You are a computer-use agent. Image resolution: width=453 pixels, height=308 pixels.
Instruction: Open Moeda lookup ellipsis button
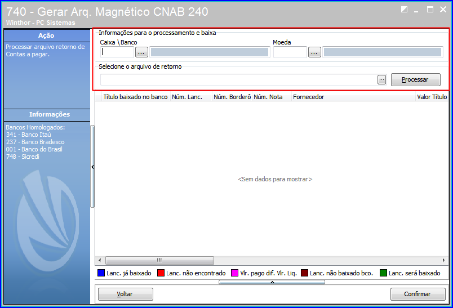(x=314, y=52)
